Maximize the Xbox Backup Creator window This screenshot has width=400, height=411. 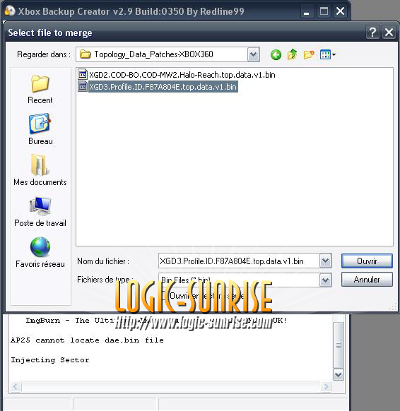tap(324, 11)
